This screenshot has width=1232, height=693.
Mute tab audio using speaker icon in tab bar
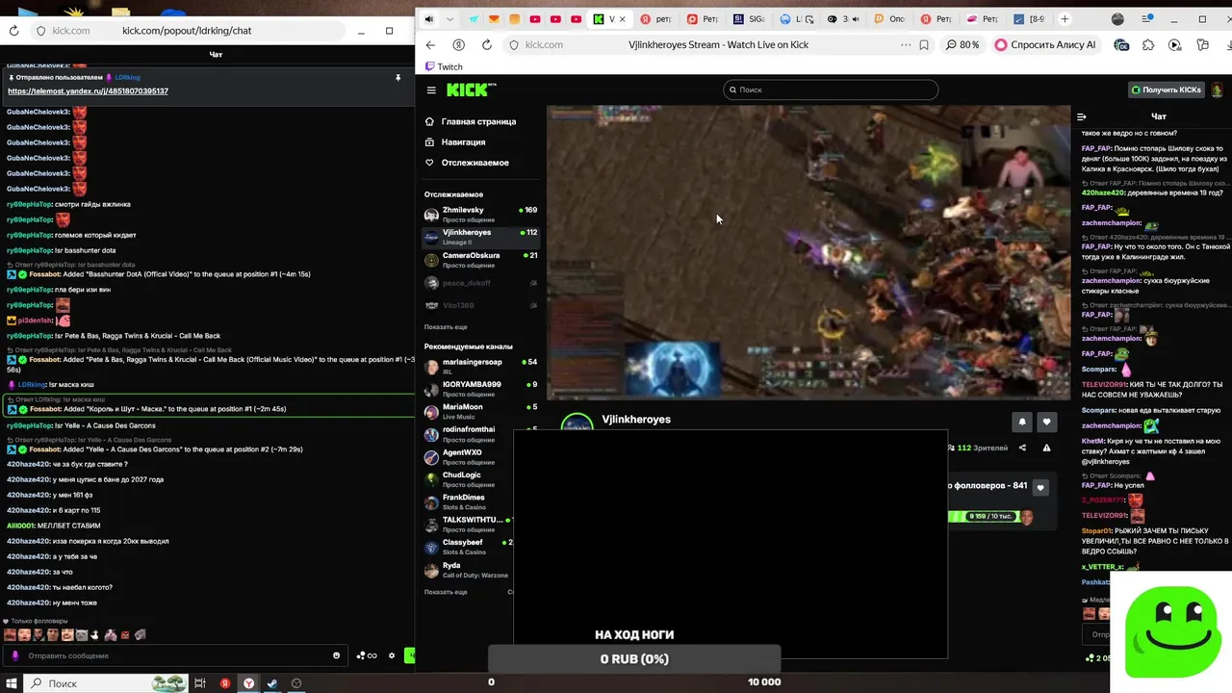coord(429,19)
